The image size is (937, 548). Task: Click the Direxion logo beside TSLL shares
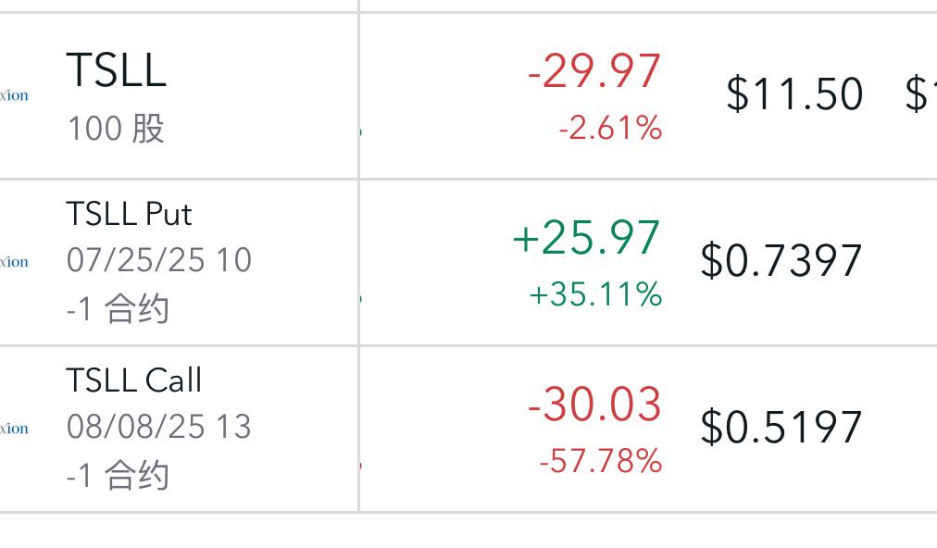14,95
